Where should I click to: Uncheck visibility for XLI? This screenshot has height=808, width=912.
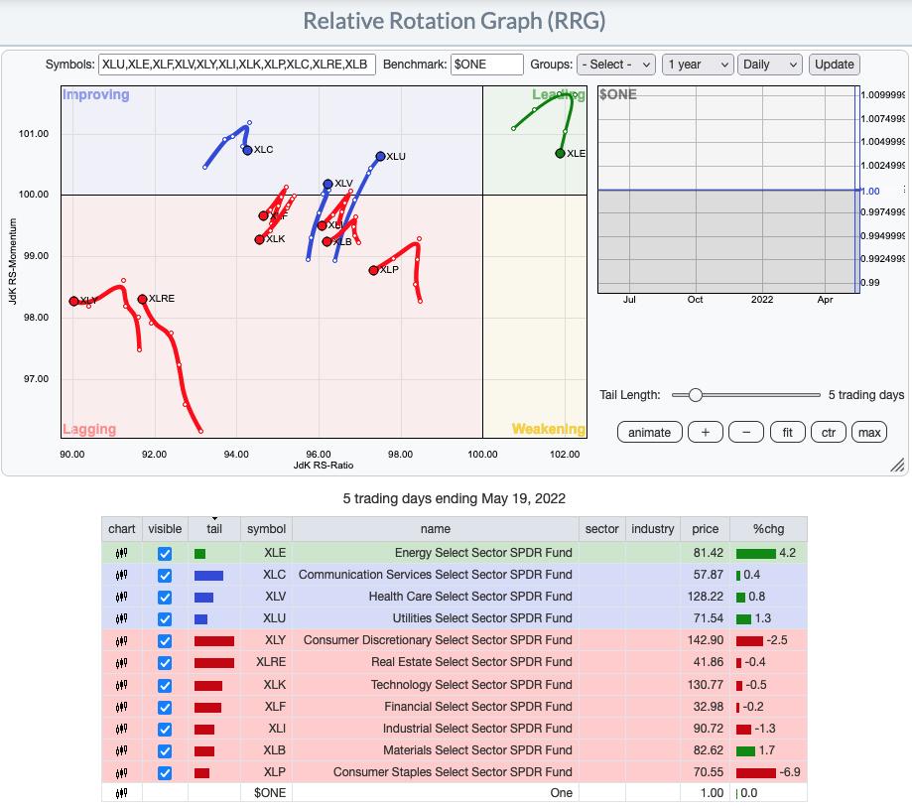165,730
